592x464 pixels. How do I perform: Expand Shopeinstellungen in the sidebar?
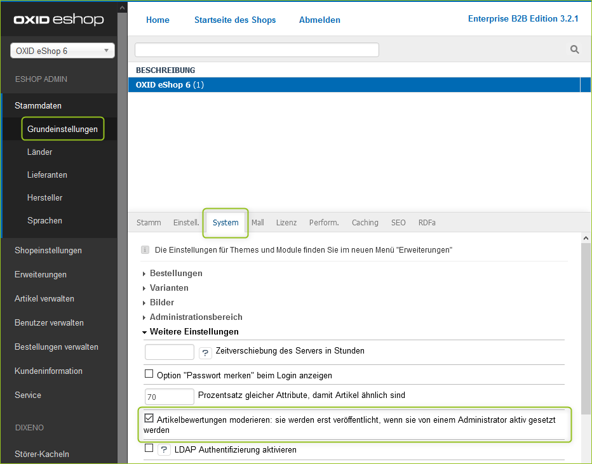(48, 251)
